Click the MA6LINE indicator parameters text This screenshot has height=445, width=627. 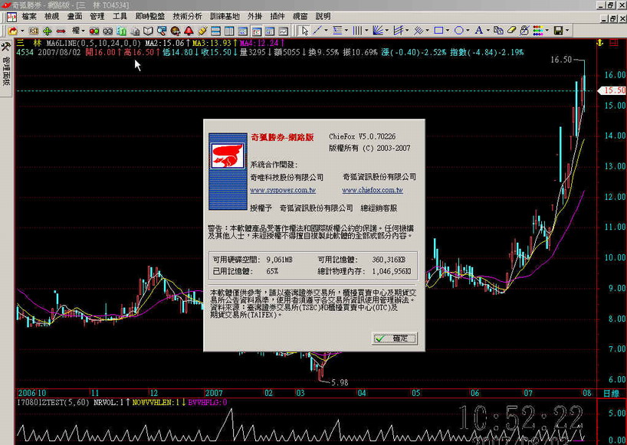94,43
